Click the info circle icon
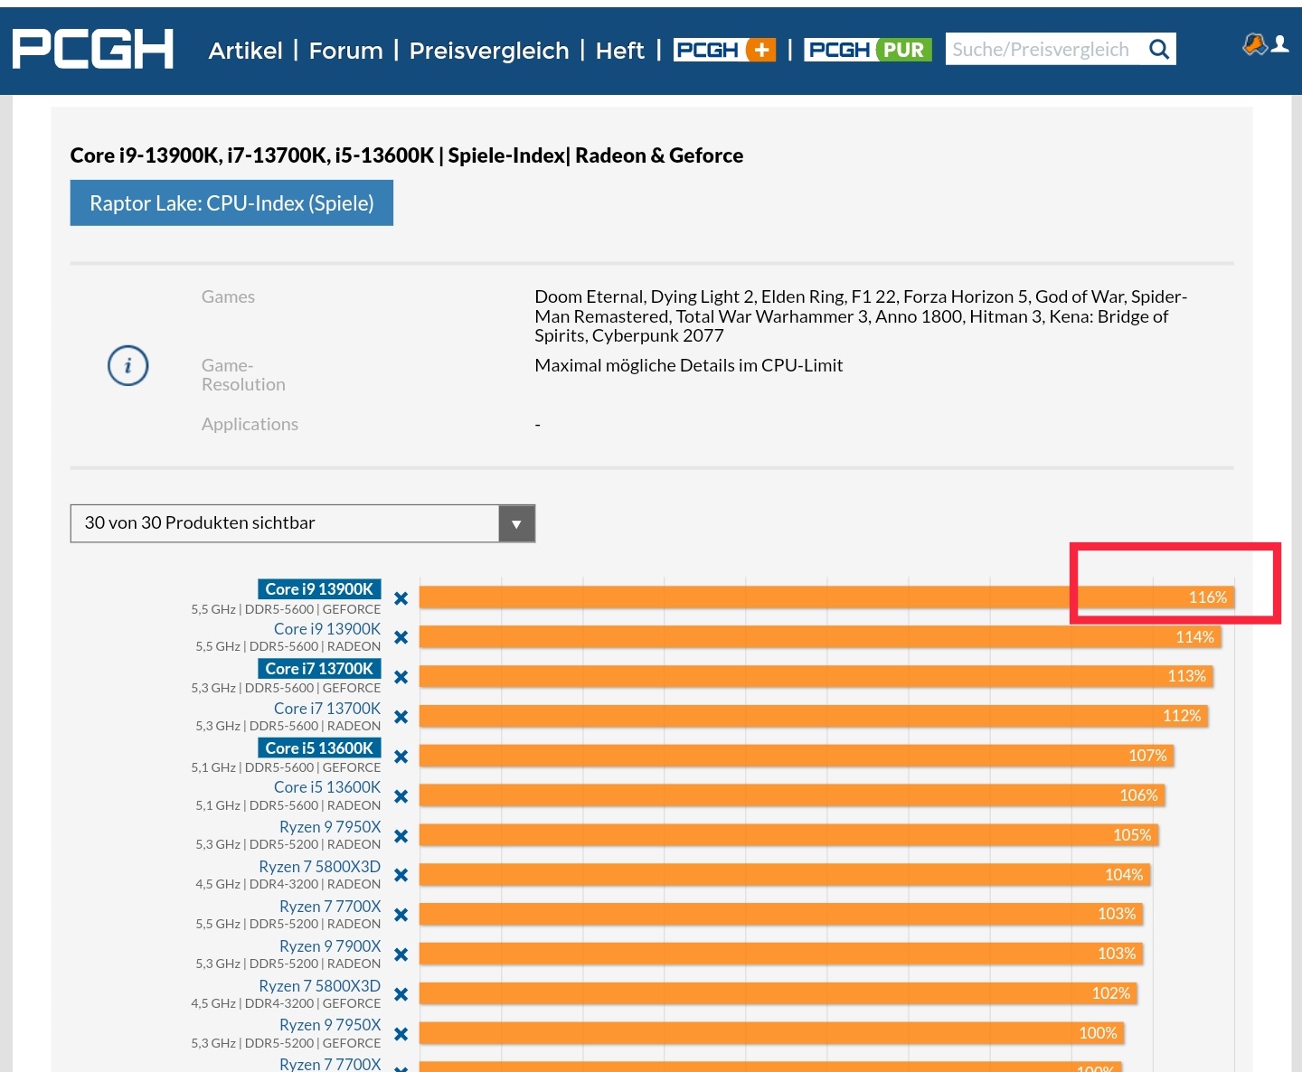1302x1072 pixels. [127, 366]
